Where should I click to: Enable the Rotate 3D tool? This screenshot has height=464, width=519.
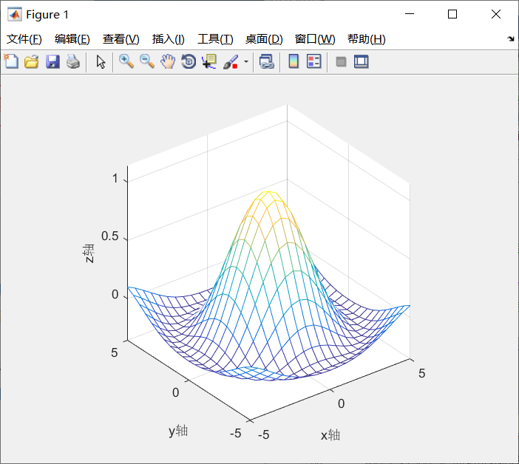point(189,61)
